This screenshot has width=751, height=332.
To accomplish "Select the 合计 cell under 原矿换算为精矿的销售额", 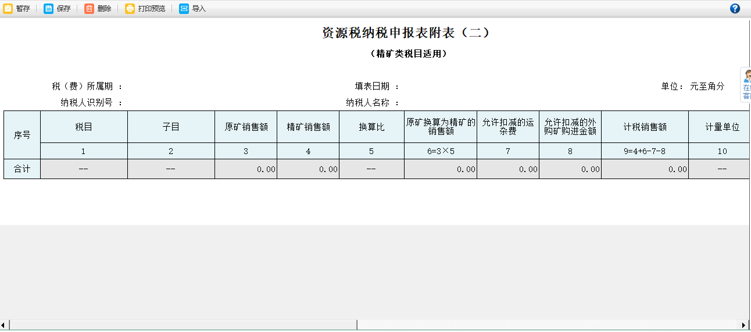I will tap(440, 169).
